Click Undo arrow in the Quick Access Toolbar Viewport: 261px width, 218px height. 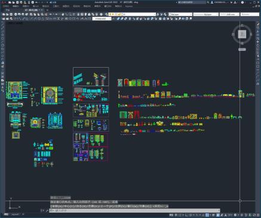(x=36, y=2)
